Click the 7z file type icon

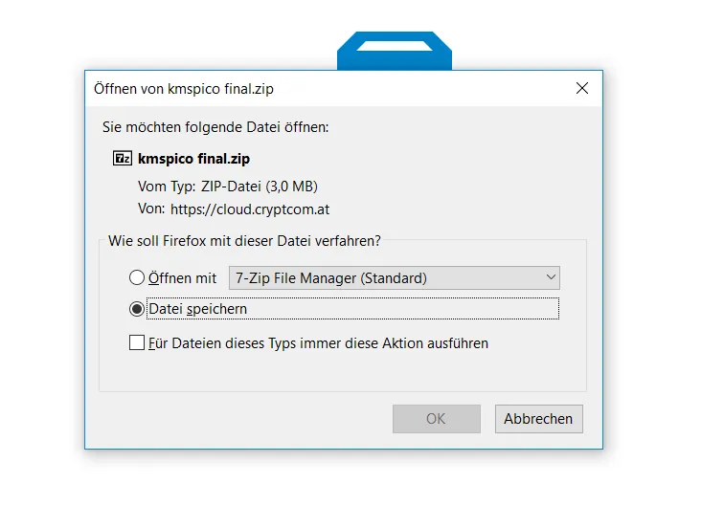coord(123,158)
